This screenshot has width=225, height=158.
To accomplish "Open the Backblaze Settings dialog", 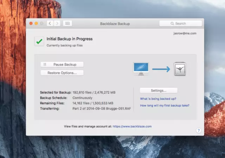I will click(x=159, y=90).
